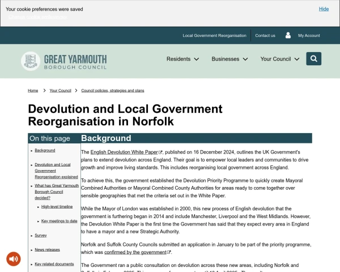This screenshot has width=340, height=272.
Task: Expand the Businesses menu chevron
Action: 245,59
